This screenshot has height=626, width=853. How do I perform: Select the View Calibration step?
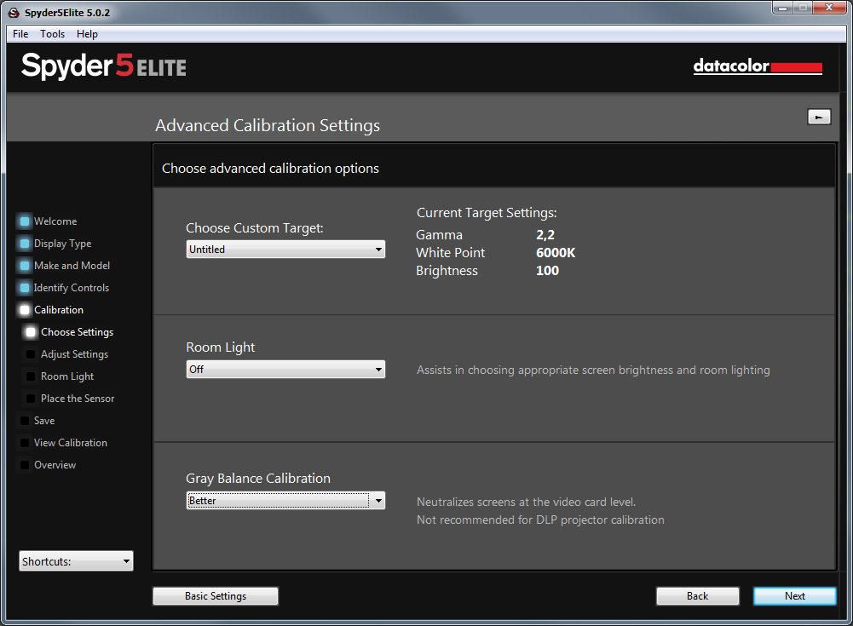tap(71, 443)
